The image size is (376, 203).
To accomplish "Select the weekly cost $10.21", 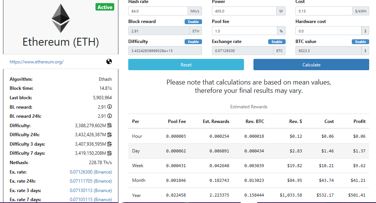I will (326, 166).
